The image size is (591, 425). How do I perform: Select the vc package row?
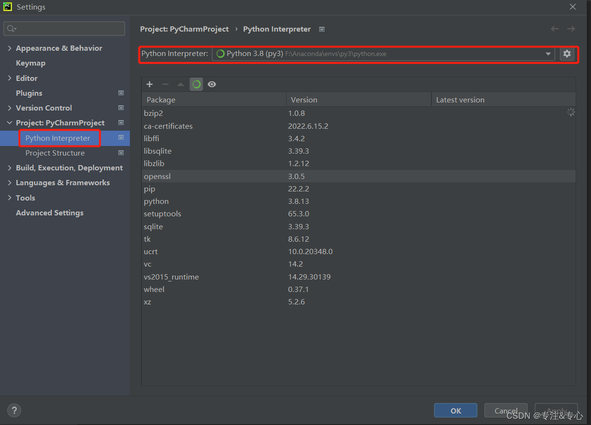tap(359, 264)
